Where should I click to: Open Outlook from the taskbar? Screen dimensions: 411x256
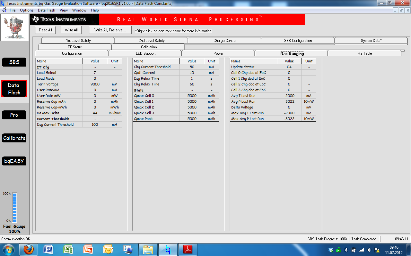tap(108, 250)
